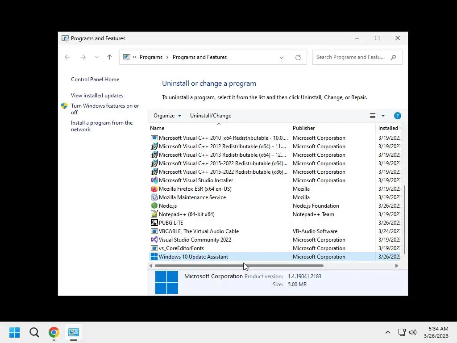
Task: Select the Notepad++ program icon
Action: tap(154, 214)
